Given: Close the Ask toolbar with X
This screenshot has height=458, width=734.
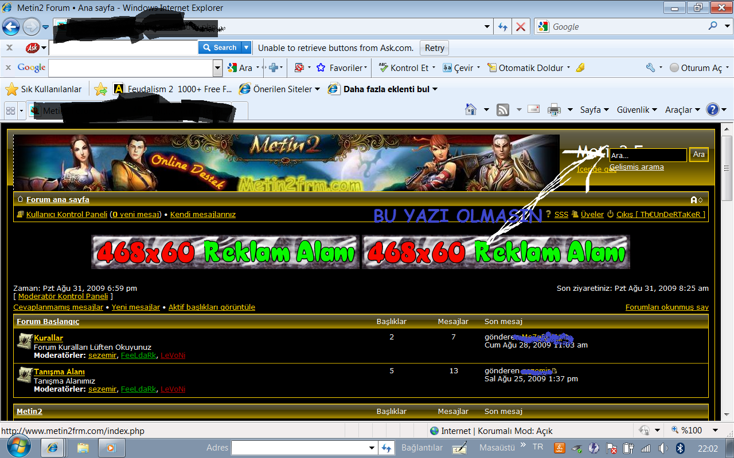Looking at the screenshot, I should [x=9, y=48].
